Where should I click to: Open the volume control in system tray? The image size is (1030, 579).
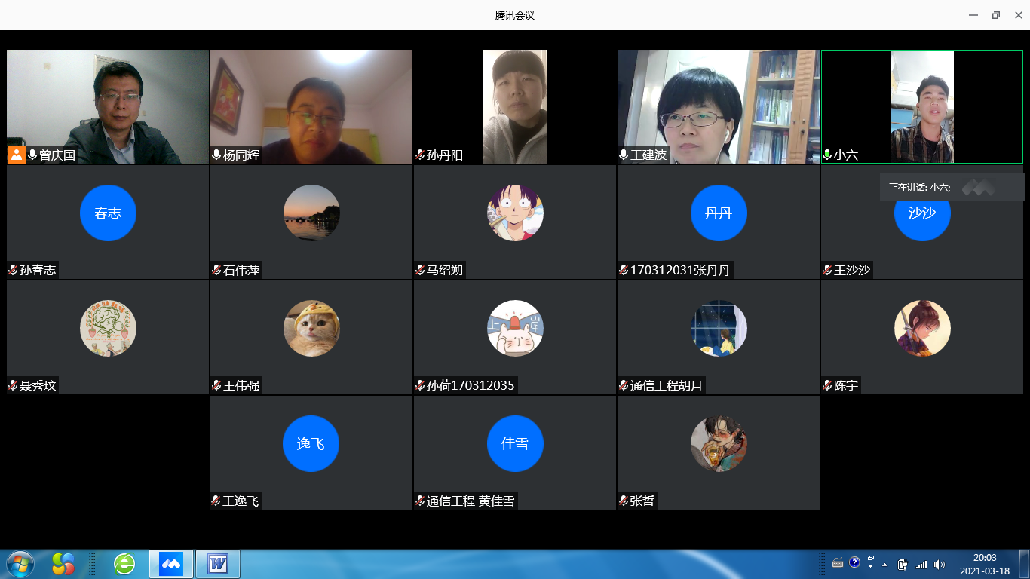pos(939,564)
